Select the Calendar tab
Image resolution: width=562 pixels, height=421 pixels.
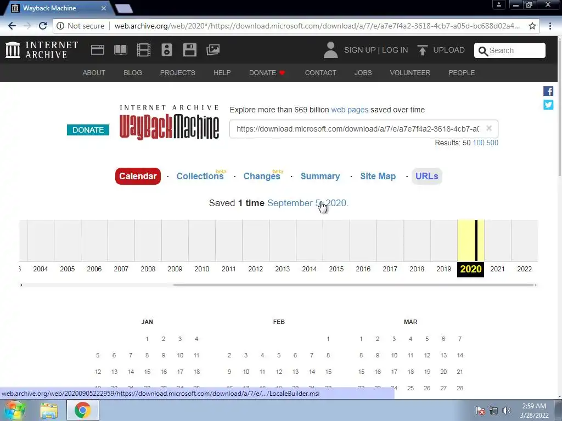[138, 176]
